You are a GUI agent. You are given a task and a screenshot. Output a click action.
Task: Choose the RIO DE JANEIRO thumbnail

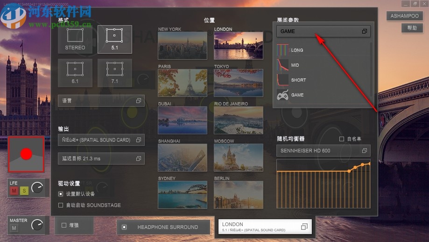tap(238, 120)
